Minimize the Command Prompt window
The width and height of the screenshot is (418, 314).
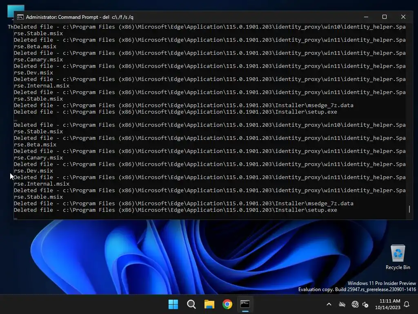click(x=366, y=17)
